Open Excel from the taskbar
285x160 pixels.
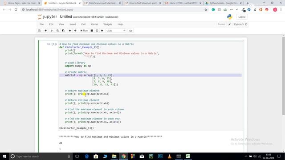[188, 156]
